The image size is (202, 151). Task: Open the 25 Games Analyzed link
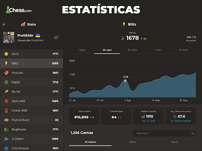[181, 121]
